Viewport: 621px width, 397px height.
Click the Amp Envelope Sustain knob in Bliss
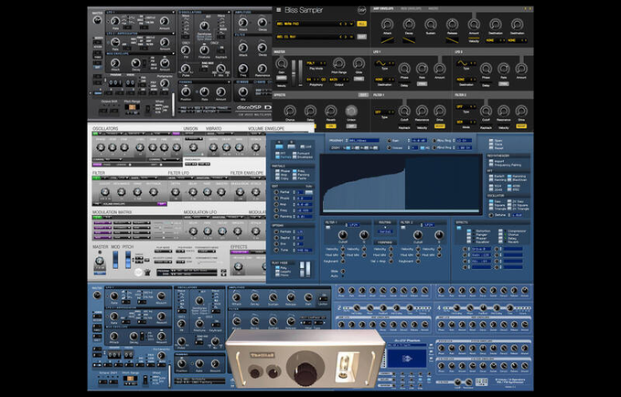[431, 24]
